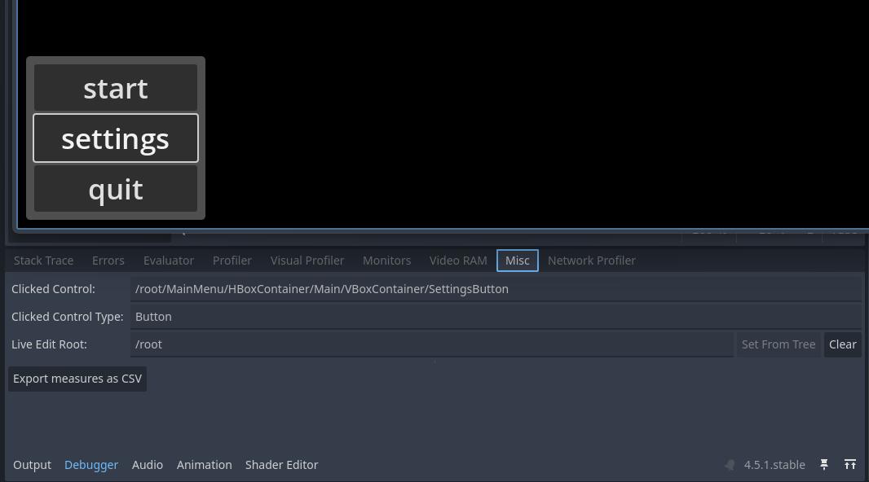The width and height of the screenshot is (869, 482).
Task: Clear the Live Edit Root
Action: tap(842, 344)
